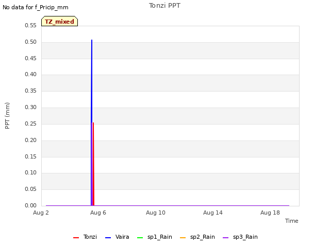Toggle the sp2_Rain legend entry
This screenshot has height=247, width=330.
tap(197, 237)
